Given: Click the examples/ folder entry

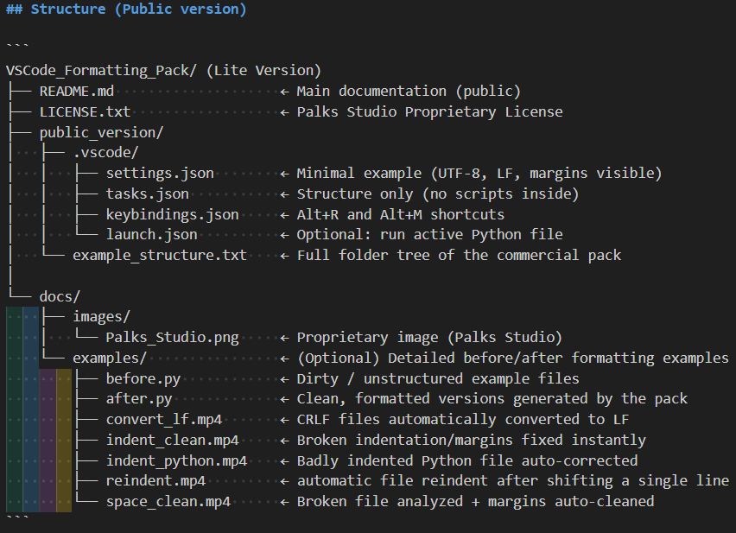Looking at the screenshot, I should tap(110, 358).
